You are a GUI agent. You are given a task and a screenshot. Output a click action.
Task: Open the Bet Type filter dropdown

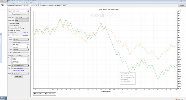click(x=21, y=52)
